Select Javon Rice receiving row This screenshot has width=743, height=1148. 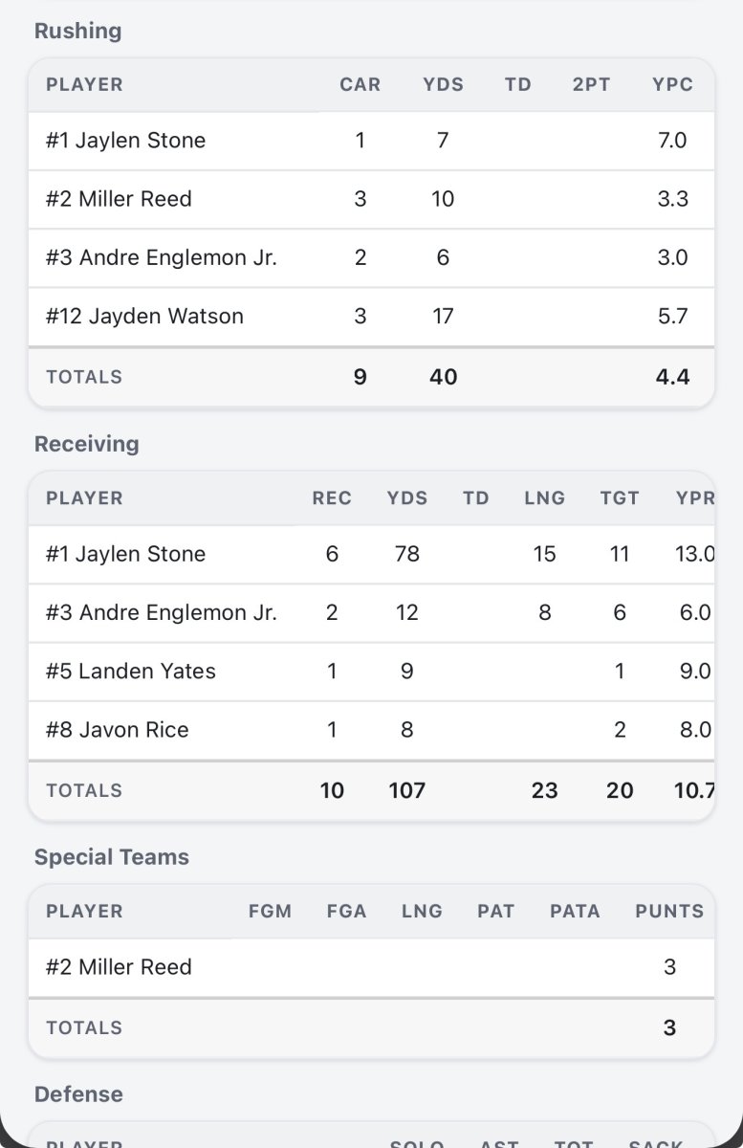[371, 729]
